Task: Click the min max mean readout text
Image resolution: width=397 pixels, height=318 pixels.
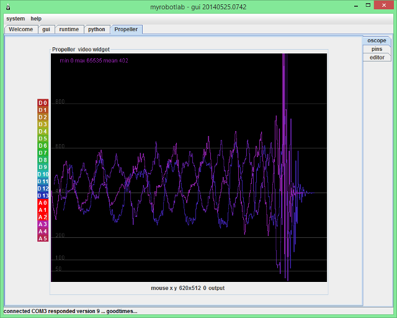Action: click(x=94, y=61)
